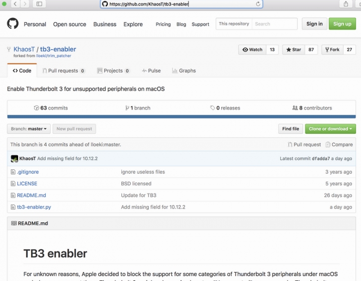Open the Projects tab
Image resolution: width=361 pixels, height=281 pixels.
pyautogui.click(x=113, y=71)
